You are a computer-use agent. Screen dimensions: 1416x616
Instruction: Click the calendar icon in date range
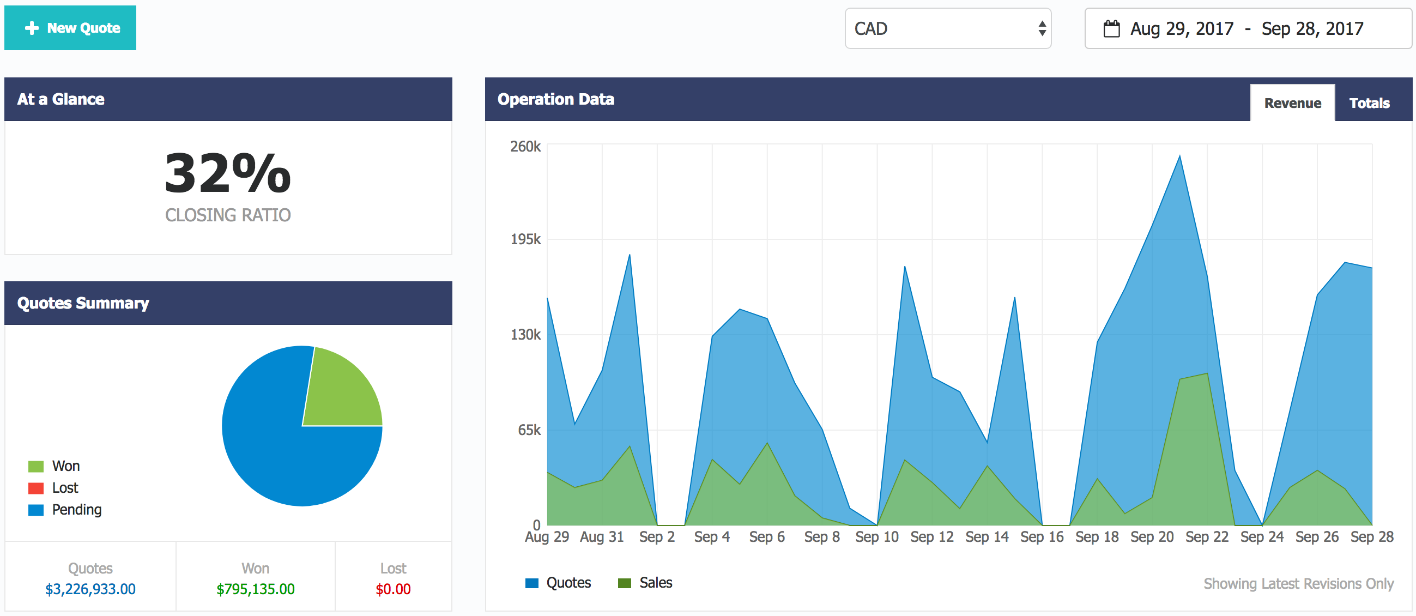click(x=1111, y=28)
